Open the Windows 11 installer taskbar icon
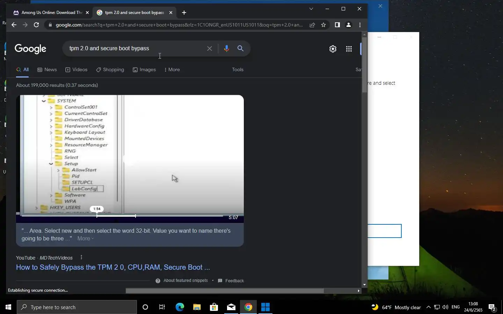Screen dimensions: 503x314 pyautogui.click(x=265, y=307)
